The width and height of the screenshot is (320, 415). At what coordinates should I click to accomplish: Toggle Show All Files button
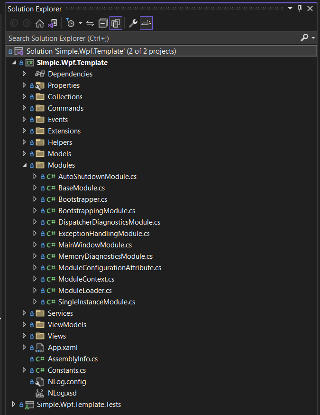tap(116, 23)
